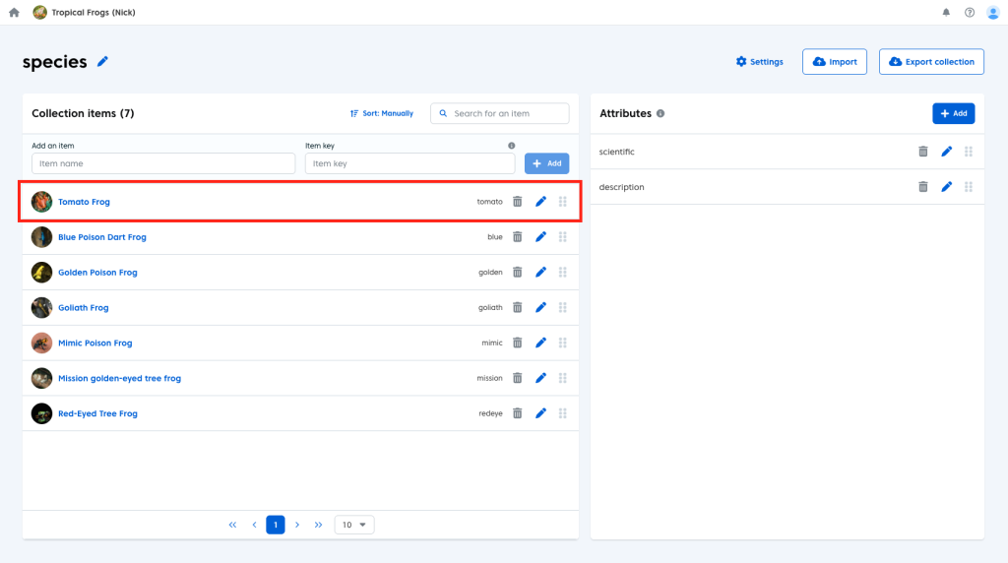The image size is (1008, 563).
Task: Open the notifications bell
Action: click(946, 13)
